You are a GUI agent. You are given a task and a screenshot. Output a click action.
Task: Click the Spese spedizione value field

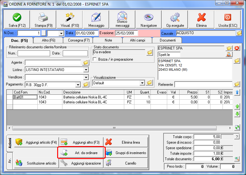coord(207,148)
